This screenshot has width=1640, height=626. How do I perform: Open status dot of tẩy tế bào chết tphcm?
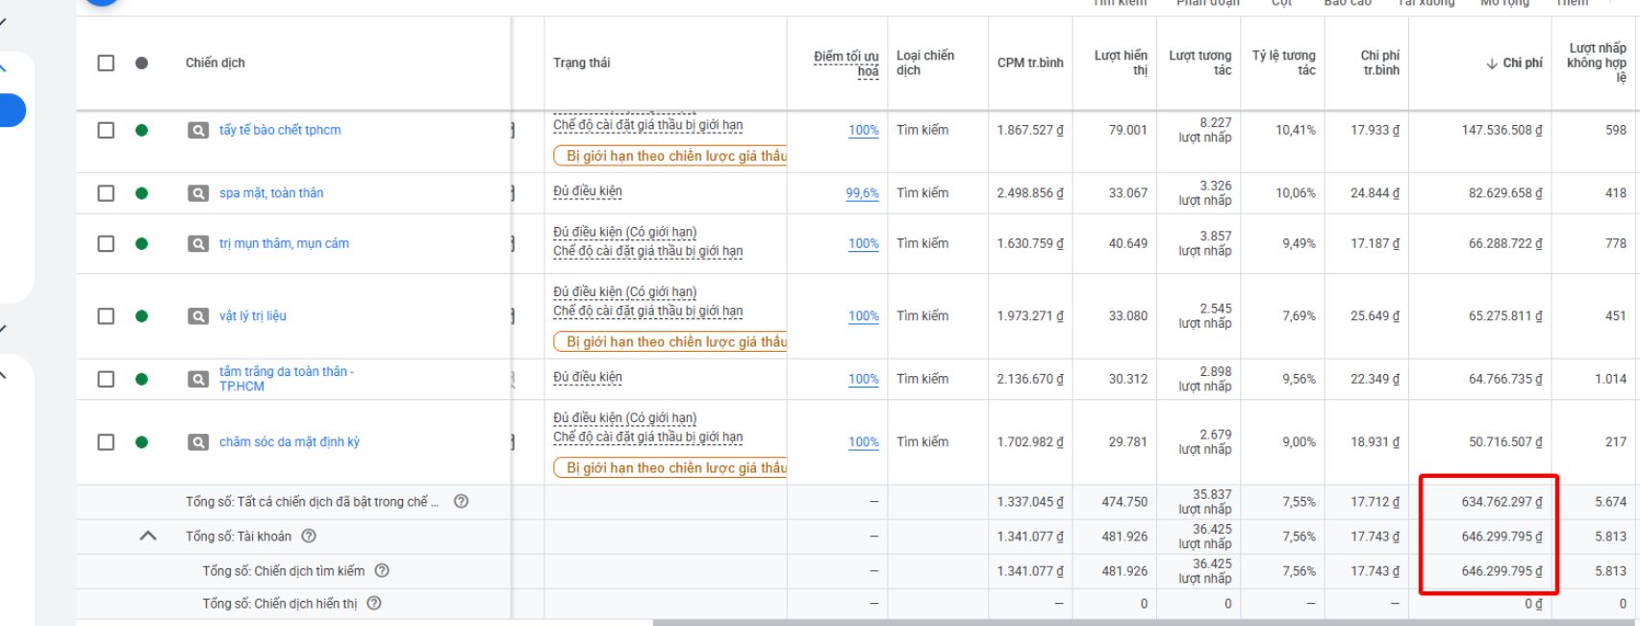click(x=141, y=130)
